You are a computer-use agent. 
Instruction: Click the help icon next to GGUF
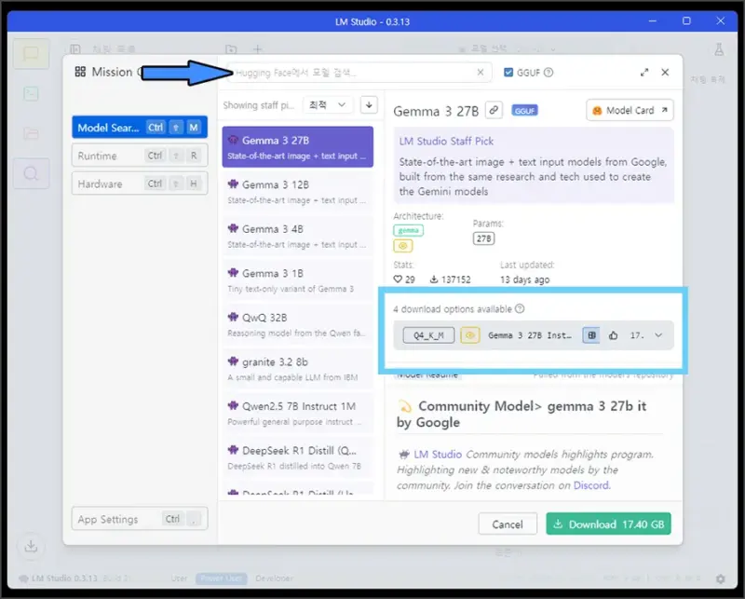point(549,73)
